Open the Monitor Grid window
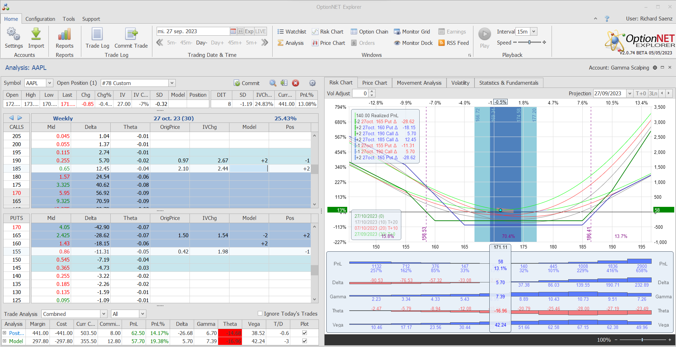Image resolution: width=676 pixels, height=347 pixels. coord(412,32)
